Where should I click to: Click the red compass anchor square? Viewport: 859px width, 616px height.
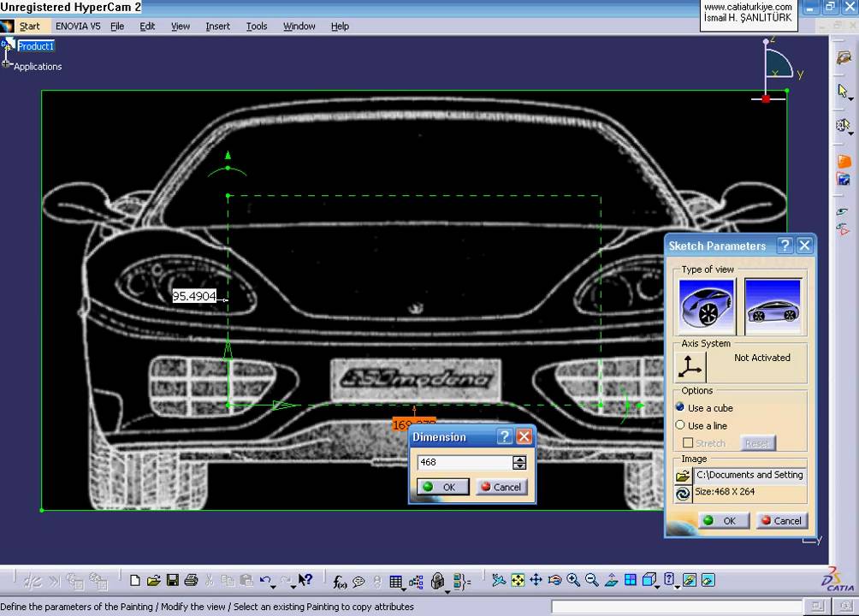[x=766, y=98]
